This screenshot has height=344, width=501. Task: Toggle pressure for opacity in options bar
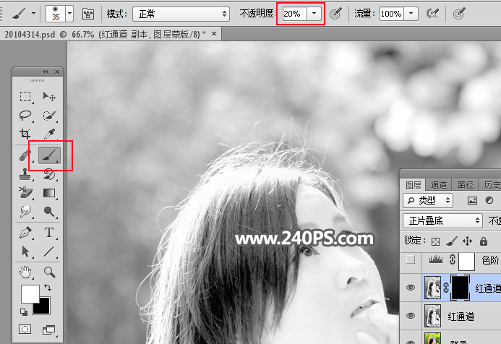click(x=335, y=14)
